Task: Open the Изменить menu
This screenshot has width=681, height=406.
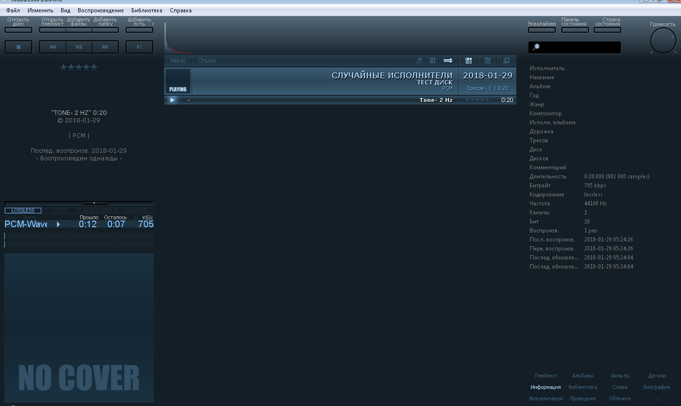Action: (x=40, y=10)
